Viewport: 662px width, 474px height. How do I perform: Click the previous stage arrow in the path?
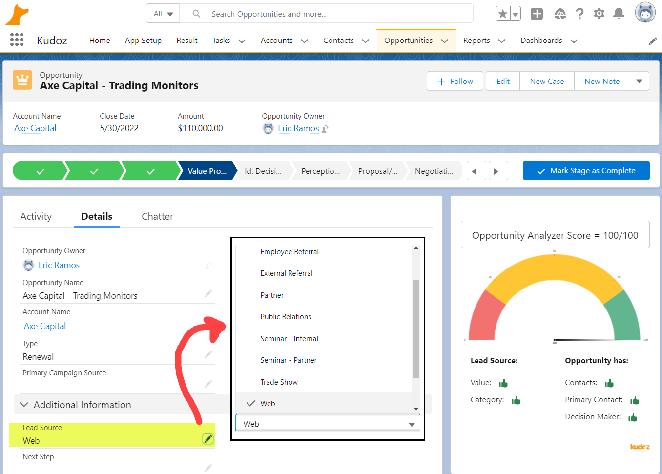coord(476,170)
